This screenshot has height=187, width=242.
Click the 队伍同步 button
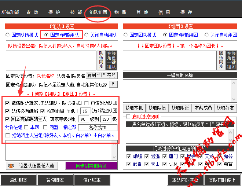point(101,60)
